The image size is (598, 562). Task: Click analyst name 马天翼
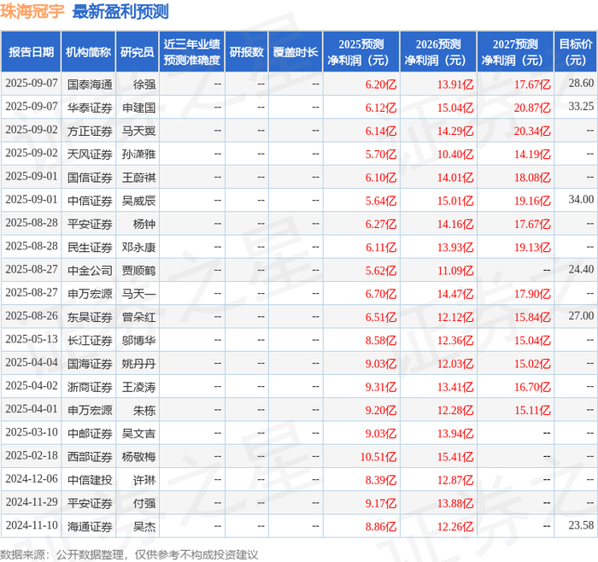(x=138, y=131)
